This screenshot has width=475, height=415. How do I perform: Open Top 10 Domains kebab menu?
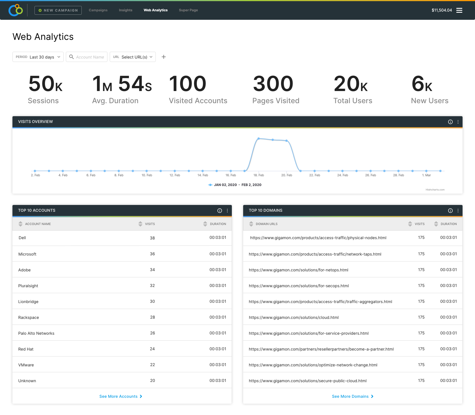click(458, 211)
